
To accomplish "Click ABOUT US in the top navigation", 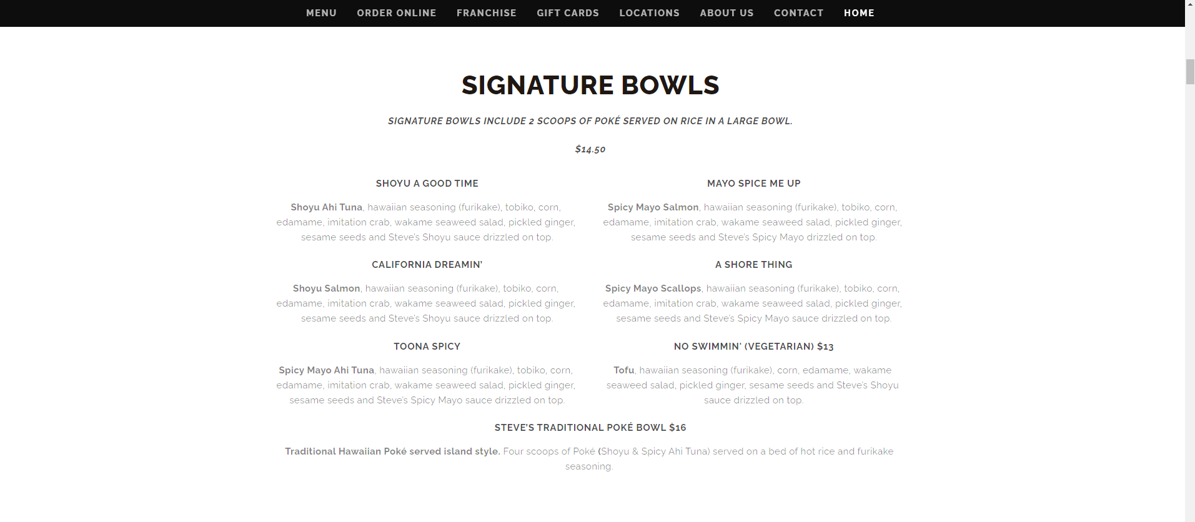I will [x=726, y=12].
